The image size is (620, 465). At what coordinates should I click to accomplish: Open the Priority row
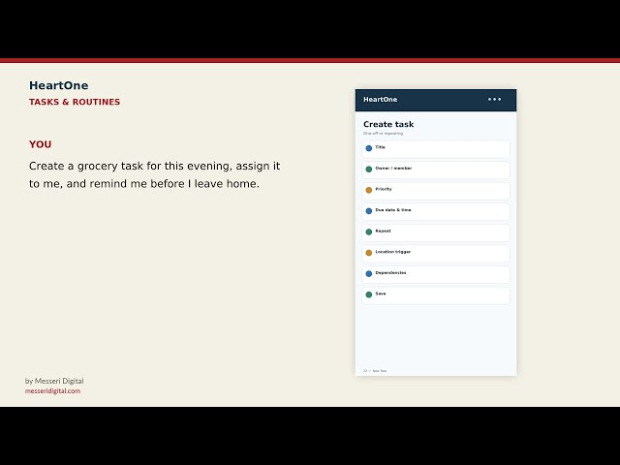coord(436,191)
